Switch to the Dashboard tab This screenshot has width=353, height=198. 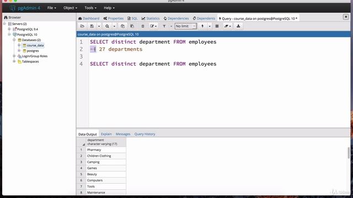89,18
